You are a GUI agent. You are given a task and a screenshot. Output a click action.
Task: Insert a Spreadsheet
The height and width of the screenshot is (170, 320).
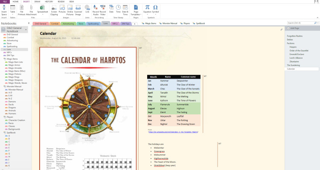42,10
